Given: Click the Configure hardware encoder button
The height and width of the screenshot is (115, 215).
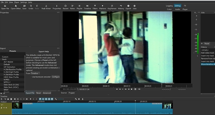Looking at the screenshot, I should [x=55, y=77].
